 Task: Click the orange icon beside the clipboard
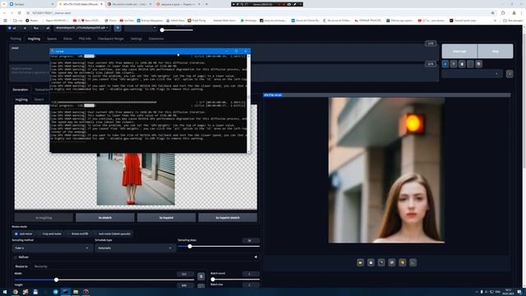(478, 64)
